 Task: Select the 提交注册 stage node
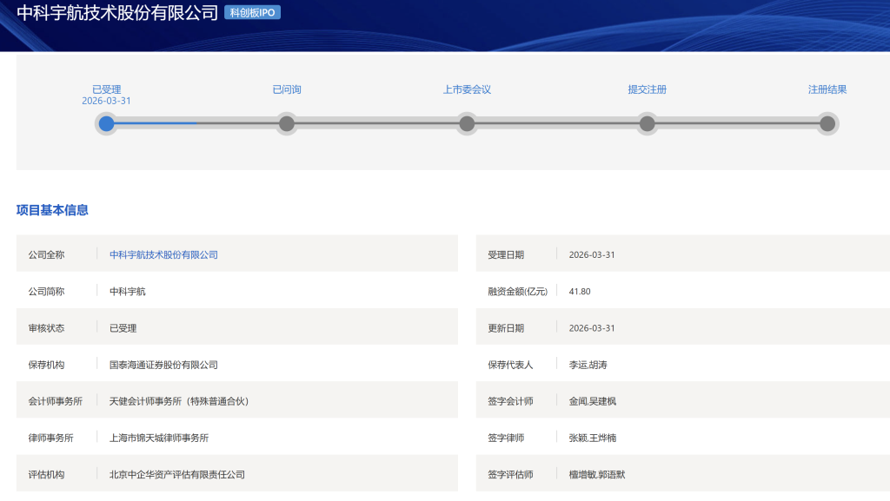point(648,124)
